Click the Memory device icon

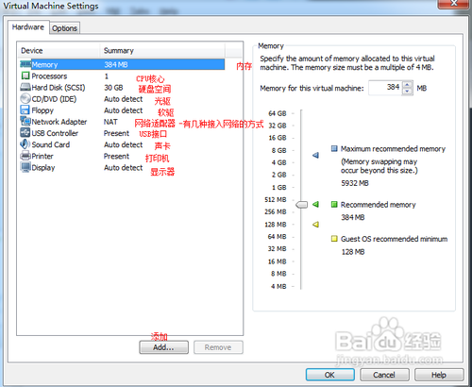point(25,64)
